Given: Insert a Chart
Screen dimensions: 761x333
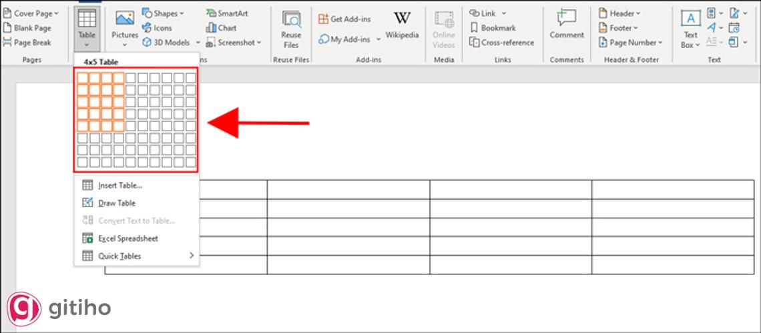Looking at the screenshot, I should [x=221, y=28].
